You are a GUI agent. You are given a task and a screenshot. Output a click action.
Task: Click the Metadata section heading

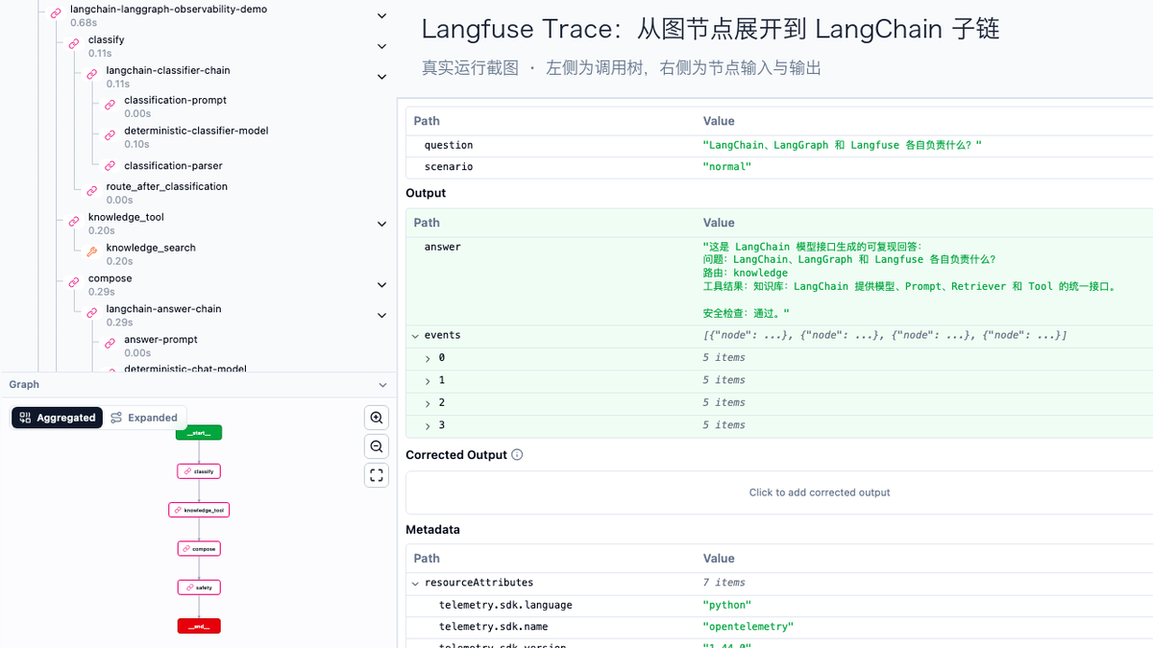[432, 530]
